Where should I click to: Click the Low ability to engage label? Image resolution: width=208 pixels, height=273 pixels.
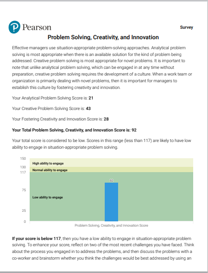(x=47, y=197)
